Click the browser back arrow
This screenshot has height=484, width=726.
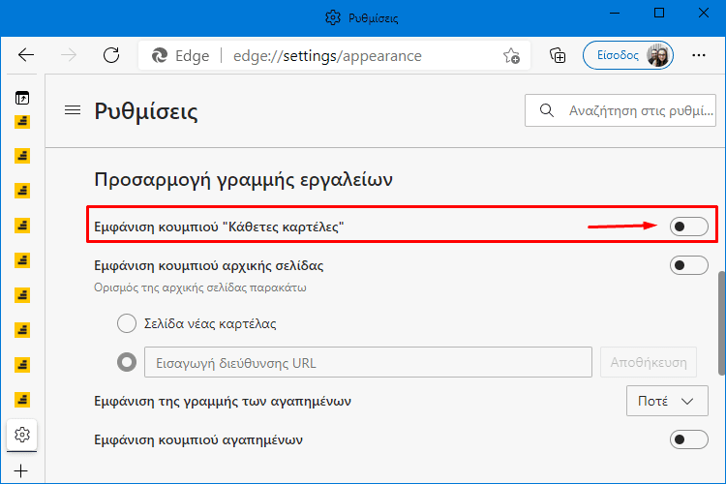[x=26, y=55]
